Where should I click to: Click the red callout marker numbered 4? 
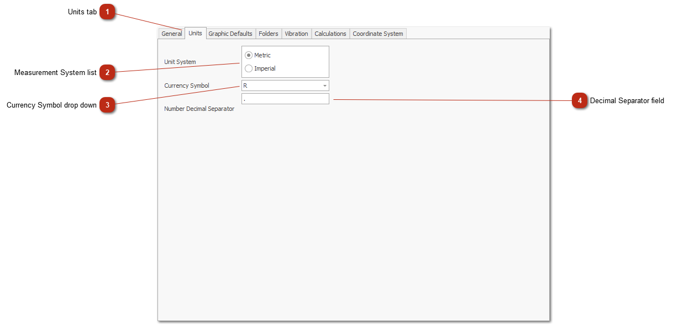click(x=579, y=101)
